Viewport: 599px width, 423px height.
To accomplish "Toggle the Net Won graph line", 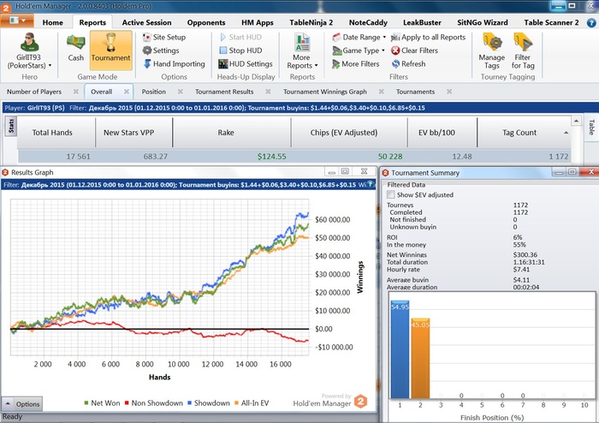I will coord(102,403).
